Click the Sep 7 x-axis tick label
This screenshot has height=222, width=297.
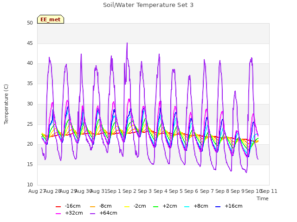[207, 191]
